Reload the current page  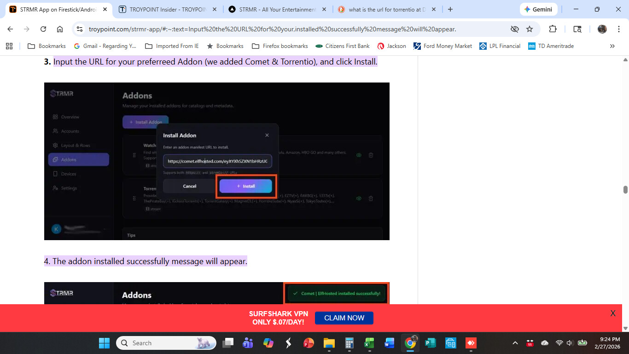point(43,29)
